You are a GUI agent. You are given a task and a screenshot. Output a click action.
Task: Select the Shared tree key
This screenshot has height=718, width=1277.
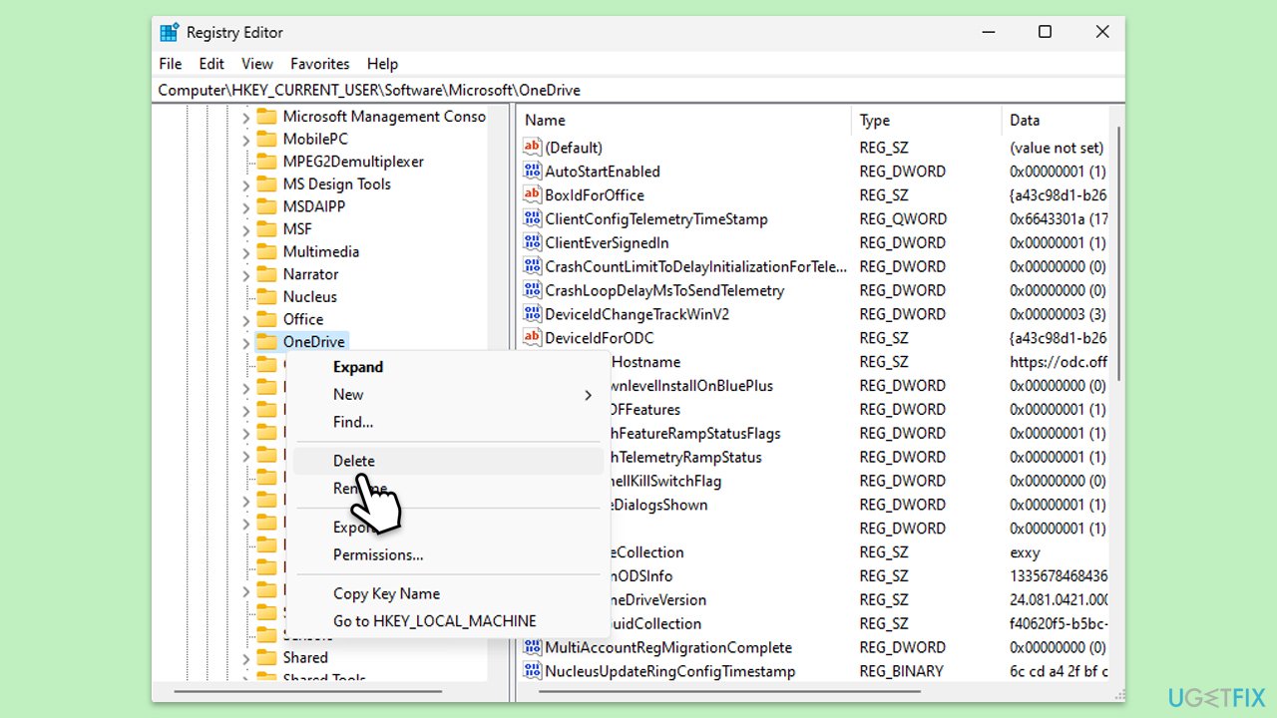[305, 657]
